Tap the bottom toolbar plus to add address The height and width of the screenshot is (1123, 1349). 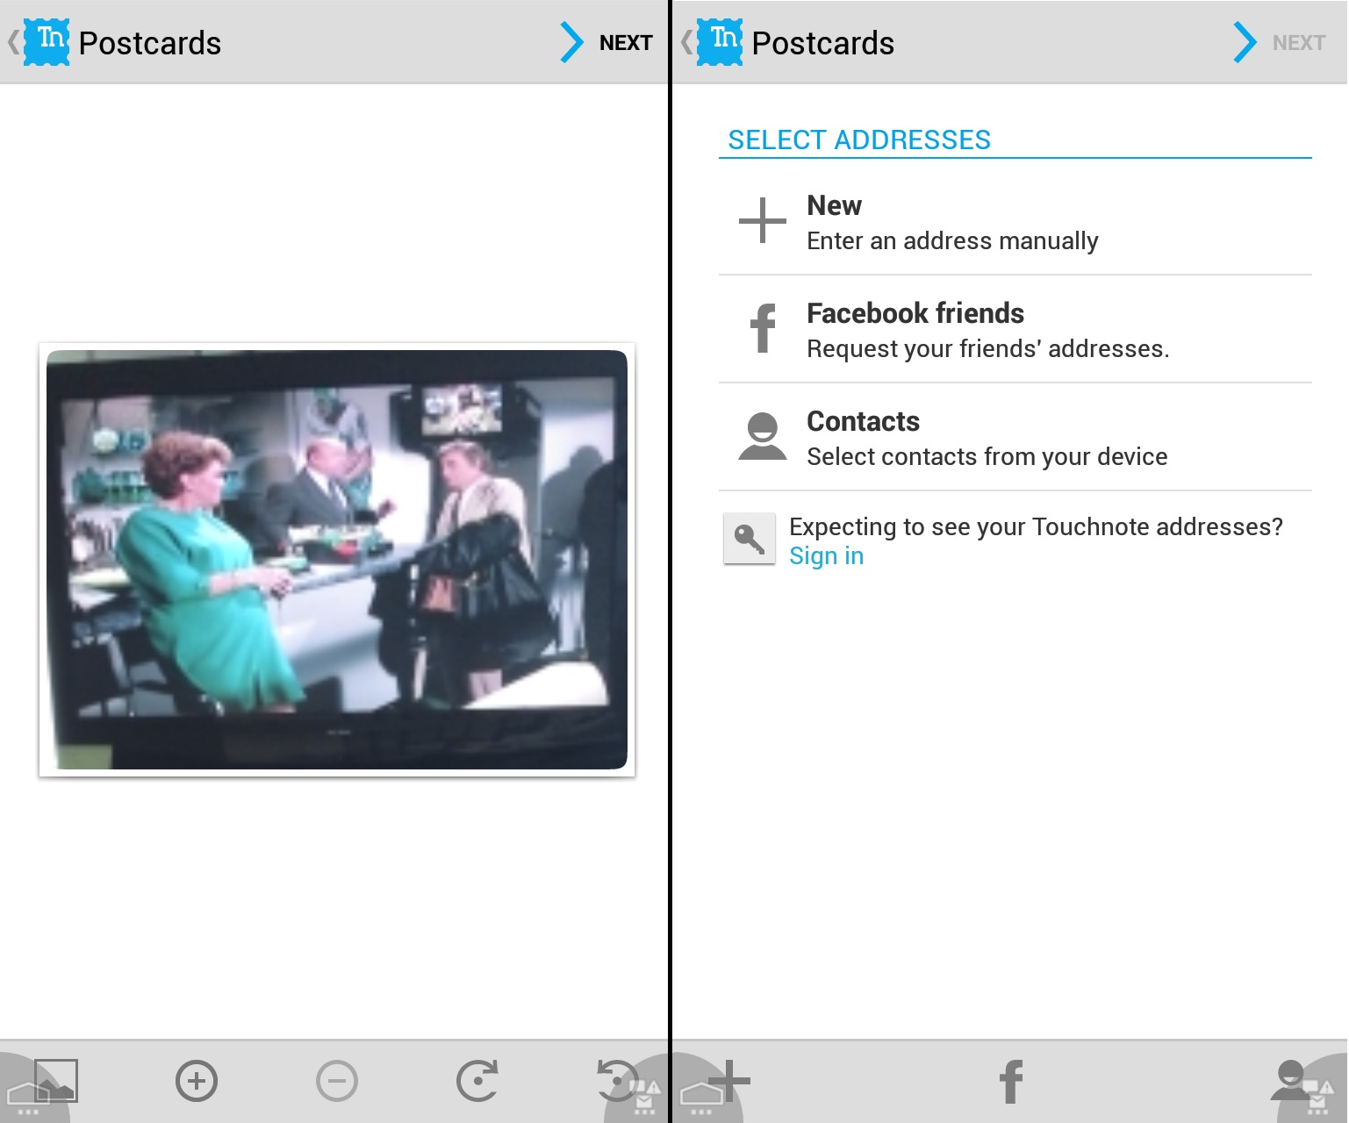[728, 1081]
